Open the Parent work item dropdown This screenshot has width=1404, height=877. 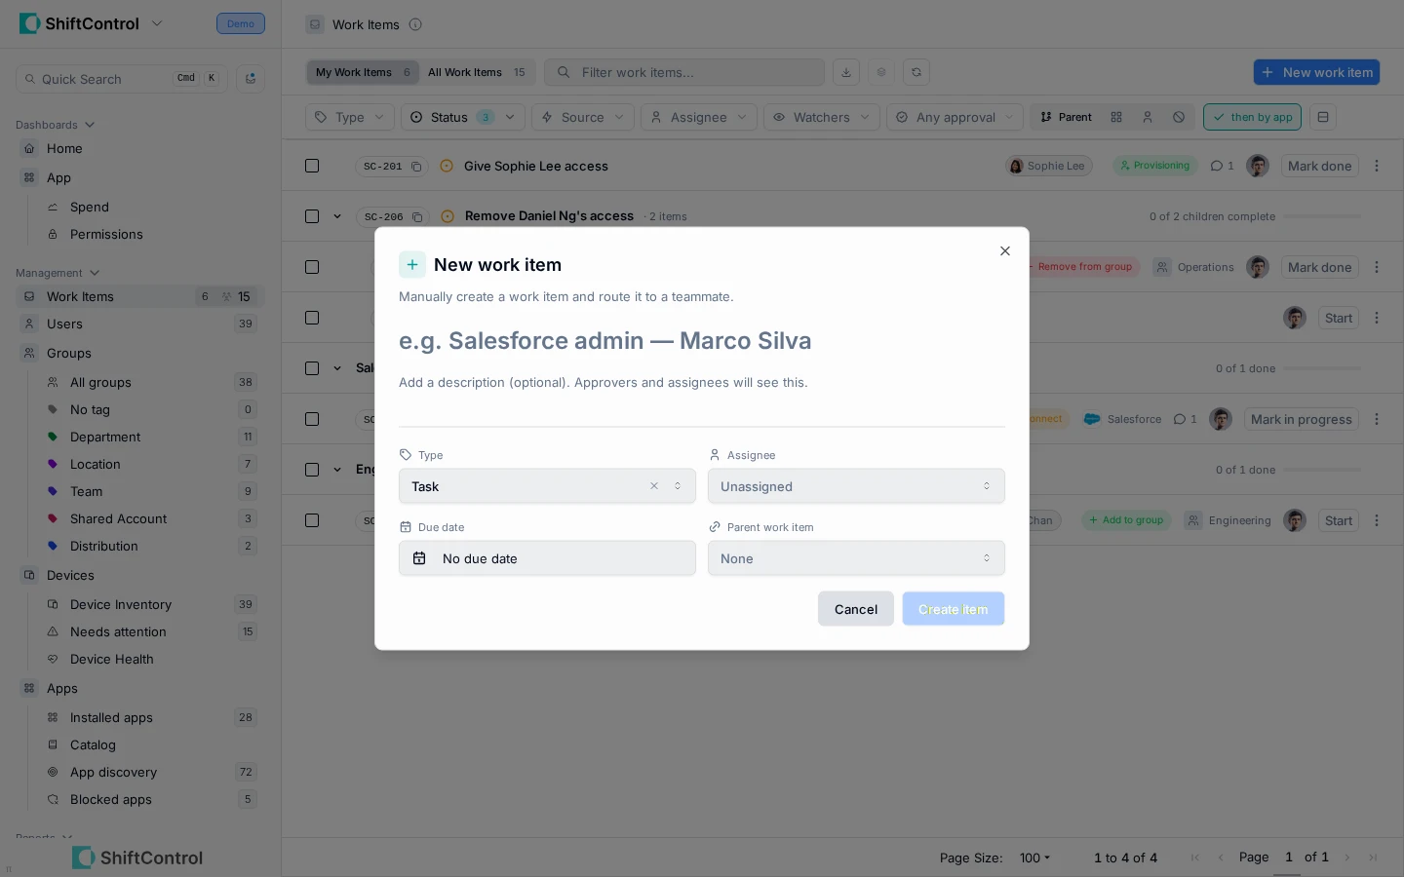click(856, 558)
